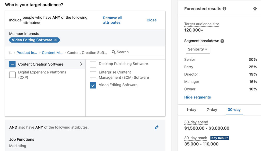261x151 pixels.
Task: Uncheck the Video Editing Software checkbox
Action: 93,85
